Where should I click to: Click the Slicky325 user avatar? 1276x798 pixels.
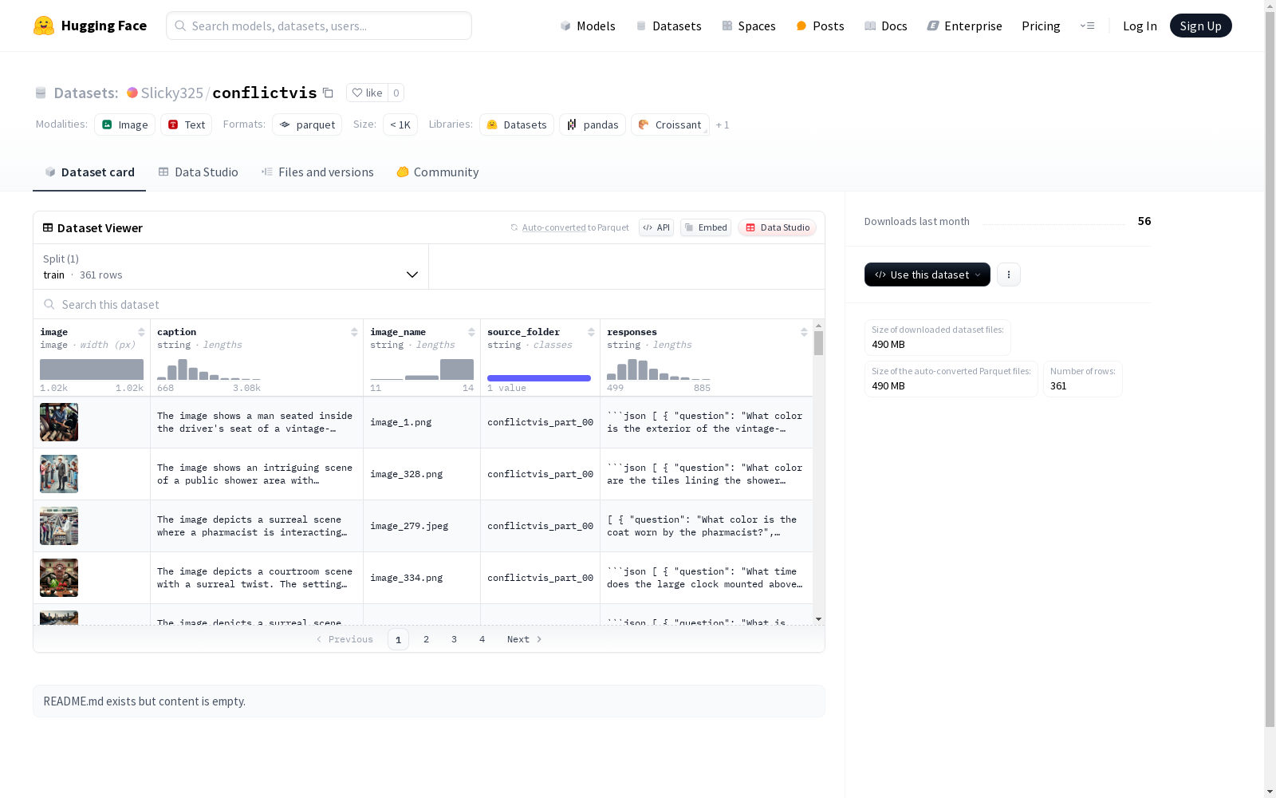(132, 93)
